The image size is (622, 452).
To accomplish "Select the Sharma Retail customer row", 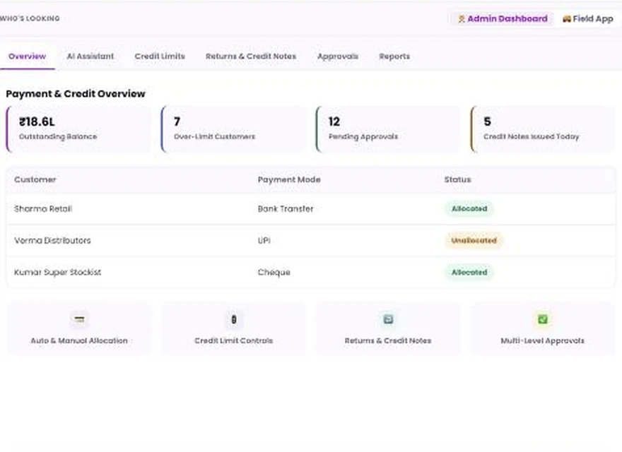I will coord(311,209).
